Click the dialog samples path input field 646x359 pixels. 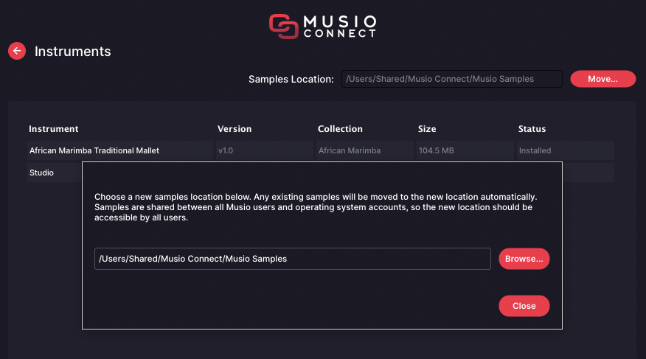tap(293, 259)
